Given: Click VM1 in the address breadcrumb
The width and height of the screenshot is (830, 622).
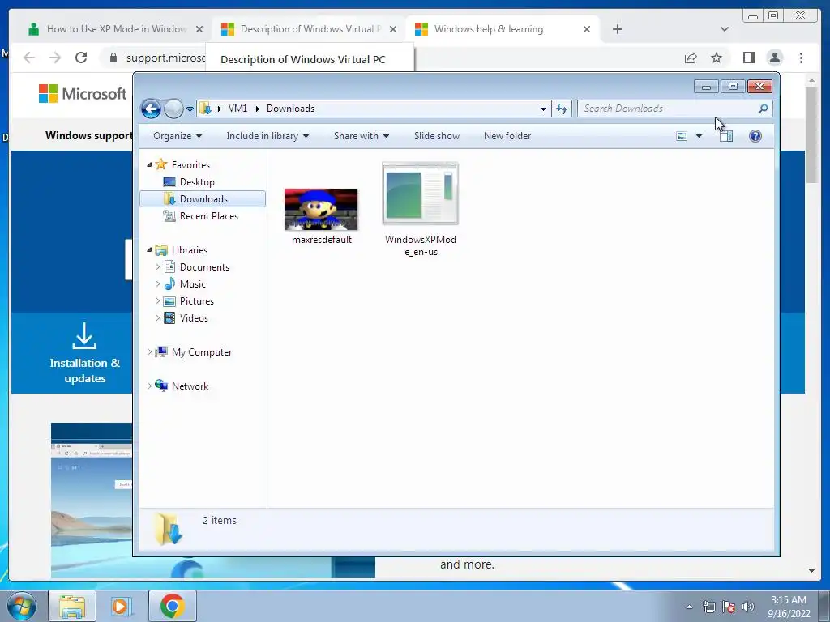Looking at the screenshot, I should (237, 109).
